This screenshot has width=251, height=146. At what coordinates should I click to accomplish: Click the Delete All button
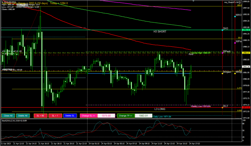(x=23, y=116)
